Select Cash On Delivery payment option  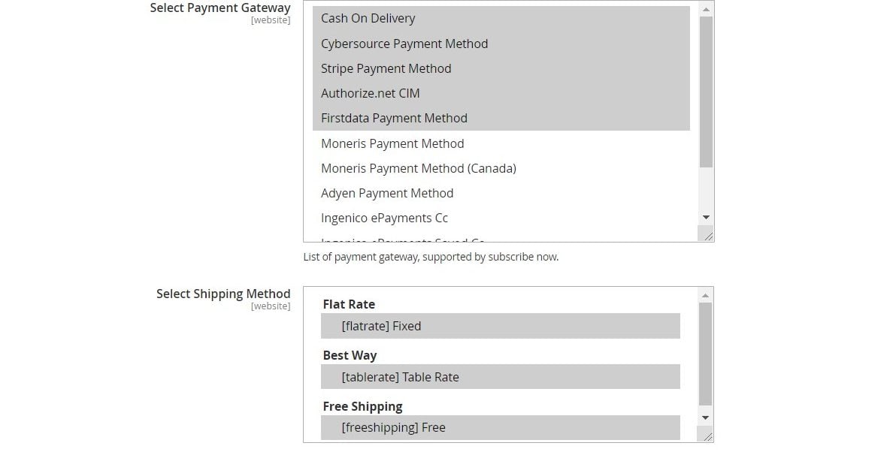pos(501,18)
